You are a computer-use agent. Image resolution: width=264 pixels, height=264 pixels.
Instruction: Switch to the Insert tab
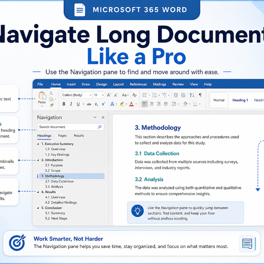(71, 84)
